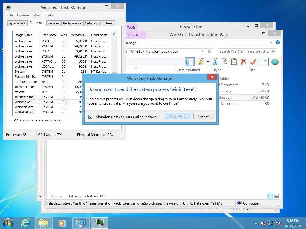The width and height of the screenshot is (306, 229).
Task: Select the taskhostex.exe process row
Action: (48, 82)
